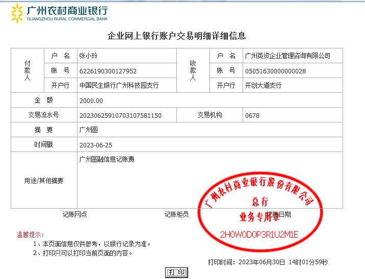Select the summary value 广州圆
Image resolution: width=365 pixels, height=279 pixels.
89,130
